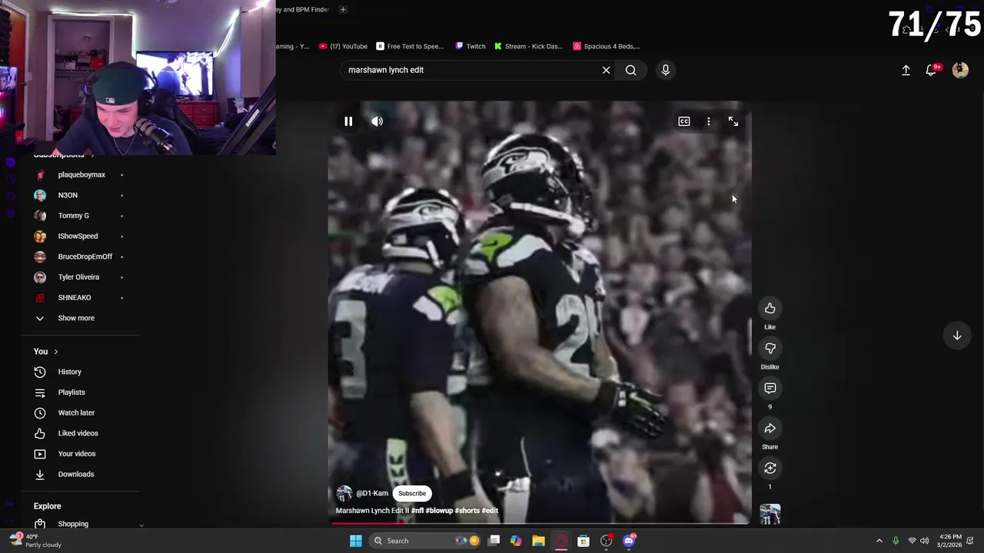This screenshot has width=984, height=553.
Task: Clear the YouTube search text
Action: pyautogui.click(x=606, y=70)
